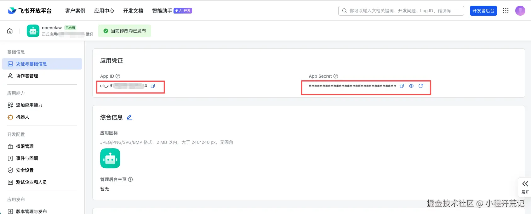Copy the App ID value
Viewport: 531px width, 214px height.
pos(153,86)
